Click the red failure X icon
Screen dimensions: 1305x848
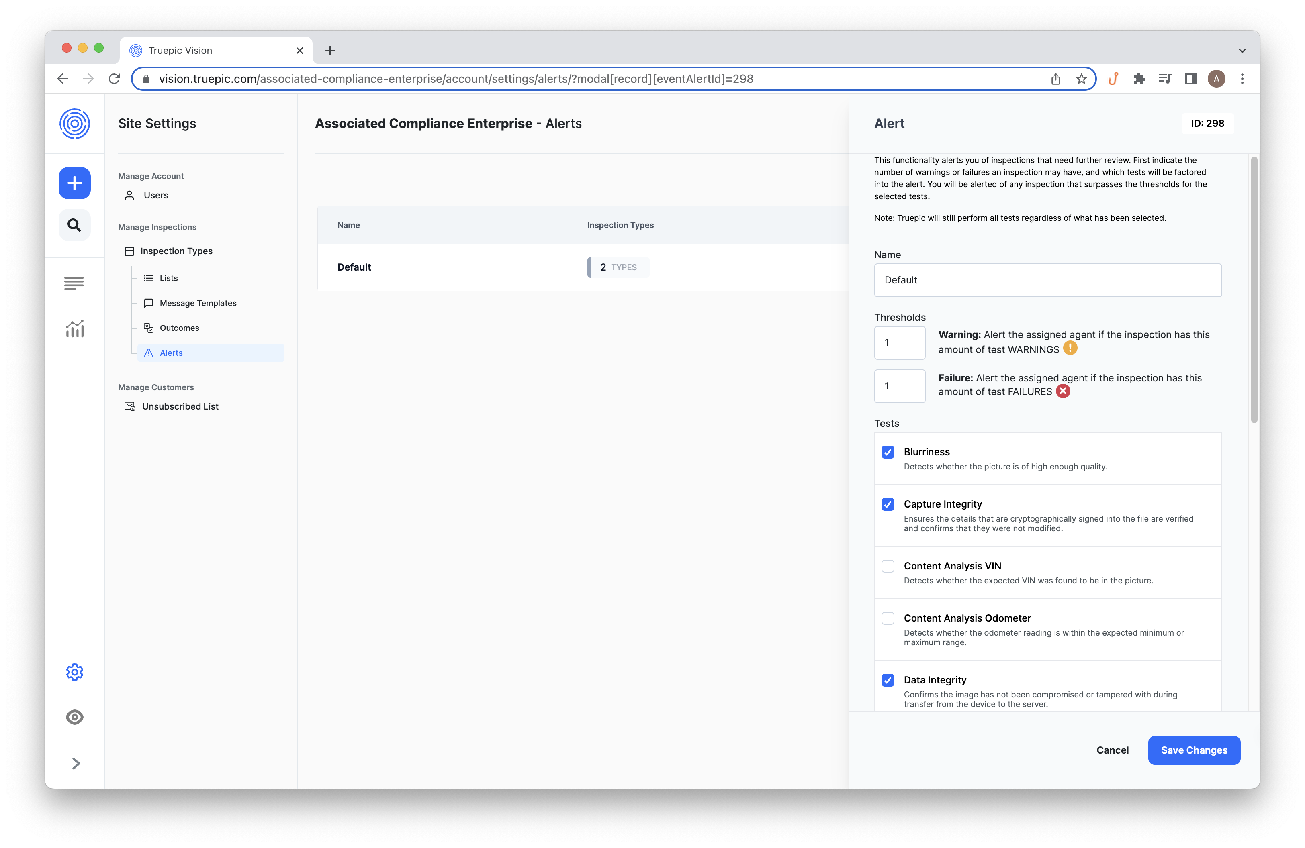(x=1063, y=391)
